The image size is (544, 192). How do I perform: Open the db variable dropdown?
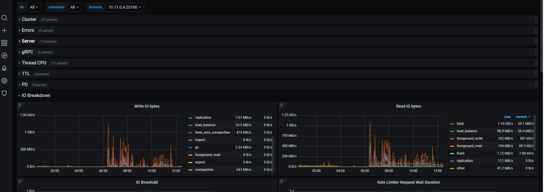[34, 7]
